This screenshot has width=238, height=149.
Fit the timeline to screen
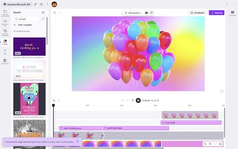[215, 144]
